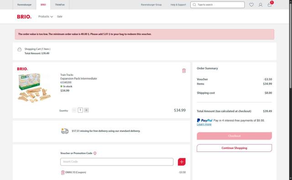This screenshot has width=292, height=180.
Task: Click the BRIO logo in header
Action: point(24,17)
